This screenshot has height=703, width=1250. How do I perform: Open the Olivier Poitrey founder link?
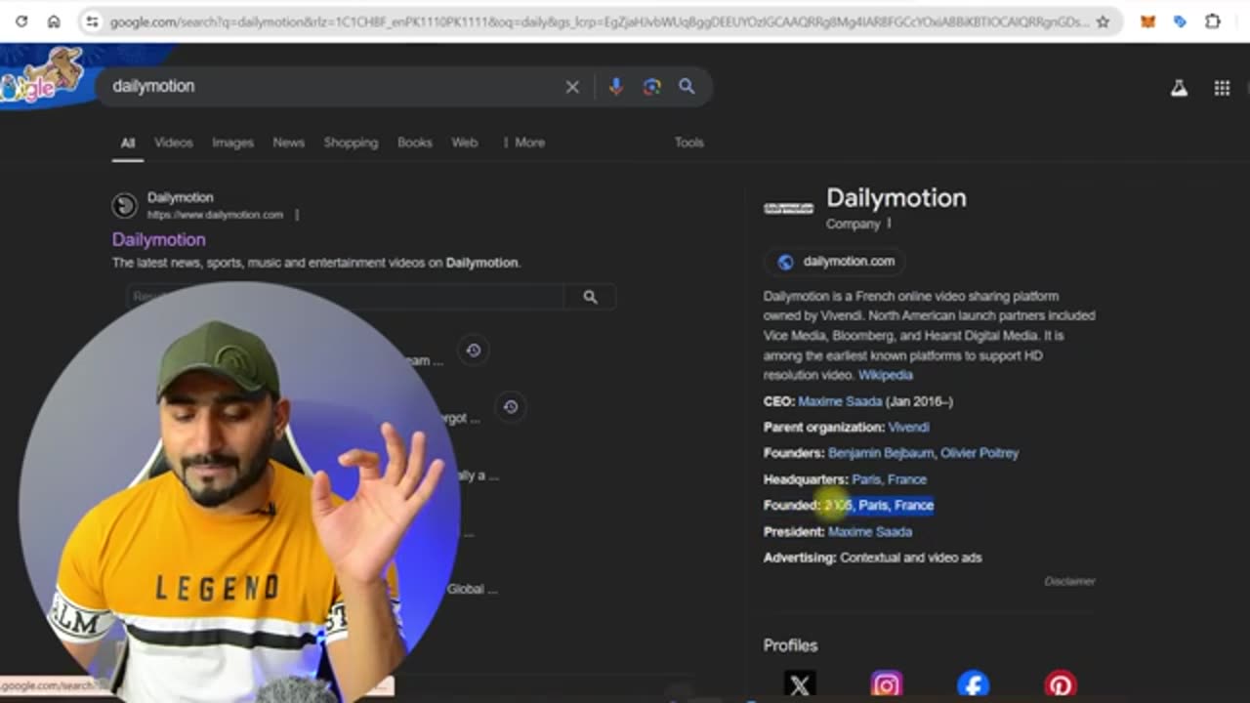979,453
